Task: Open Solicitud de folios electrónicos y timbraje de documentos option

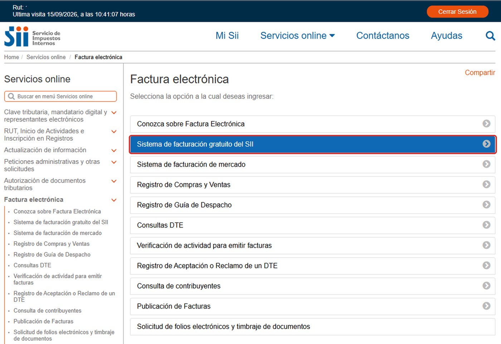Action: [x=313, y=326]
